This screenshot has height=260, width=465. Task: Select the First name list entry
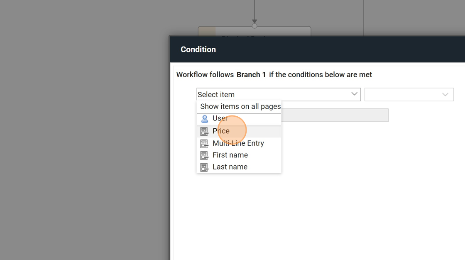pos(230,155)
